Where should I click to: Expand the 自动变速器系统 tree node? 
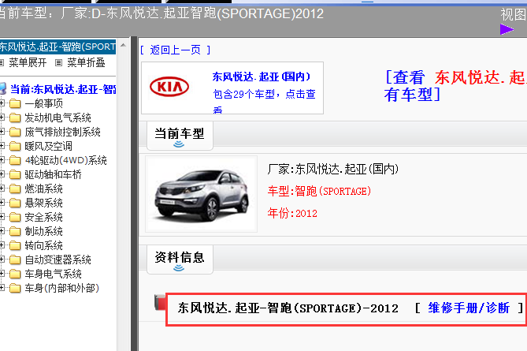pos(2,260)
